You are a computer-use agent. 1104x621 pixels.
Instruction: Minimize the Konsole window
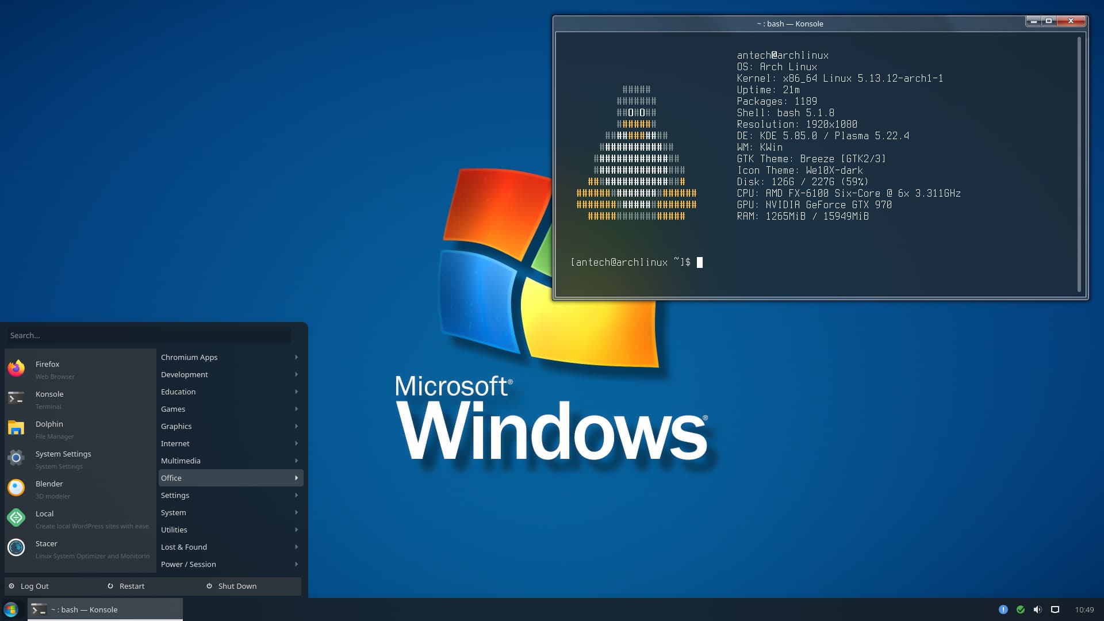(x=1034, y=21)
